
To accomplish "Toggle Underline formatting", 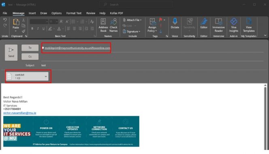I will pyautogui.click(x=43, y=28).
